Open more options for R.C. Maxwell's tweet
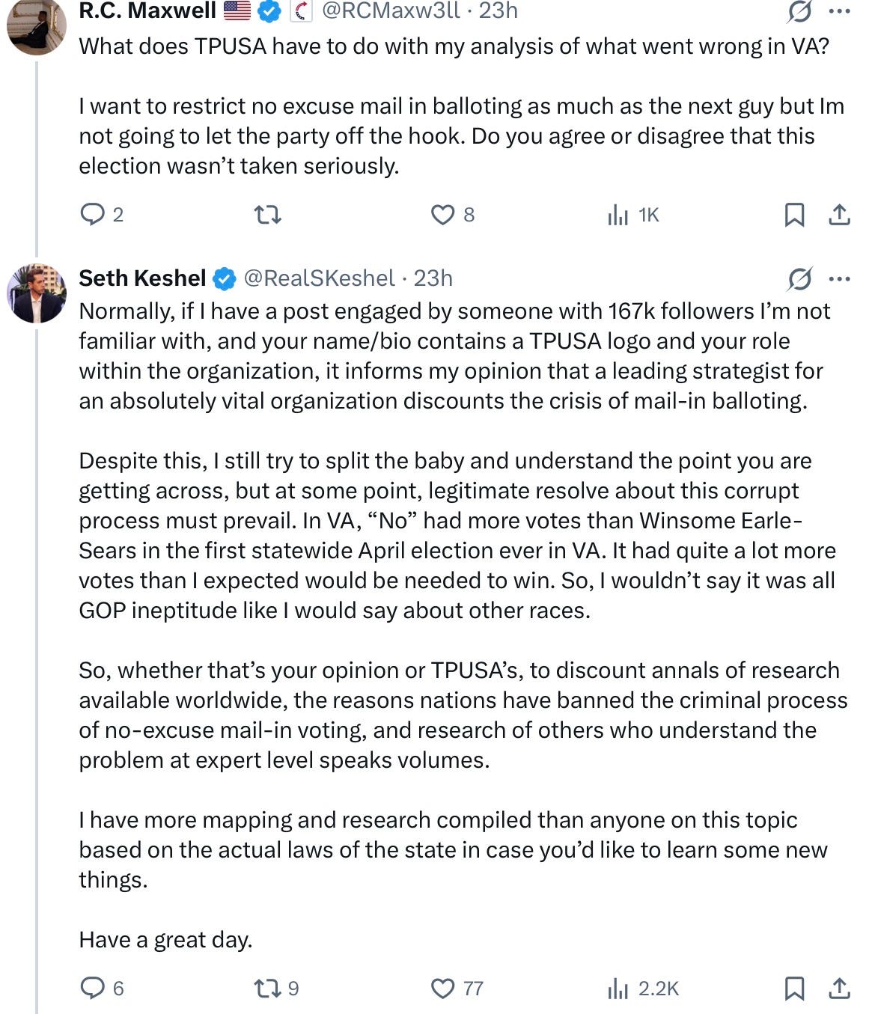The image size is (872, 1014). pos(840,11)
